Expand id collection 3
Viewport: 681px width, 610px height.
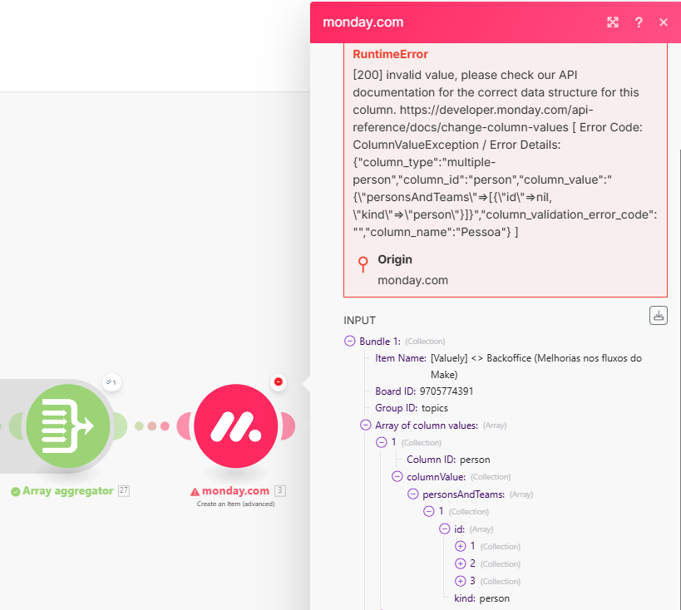pyautogui.click(x=461, y=581)
